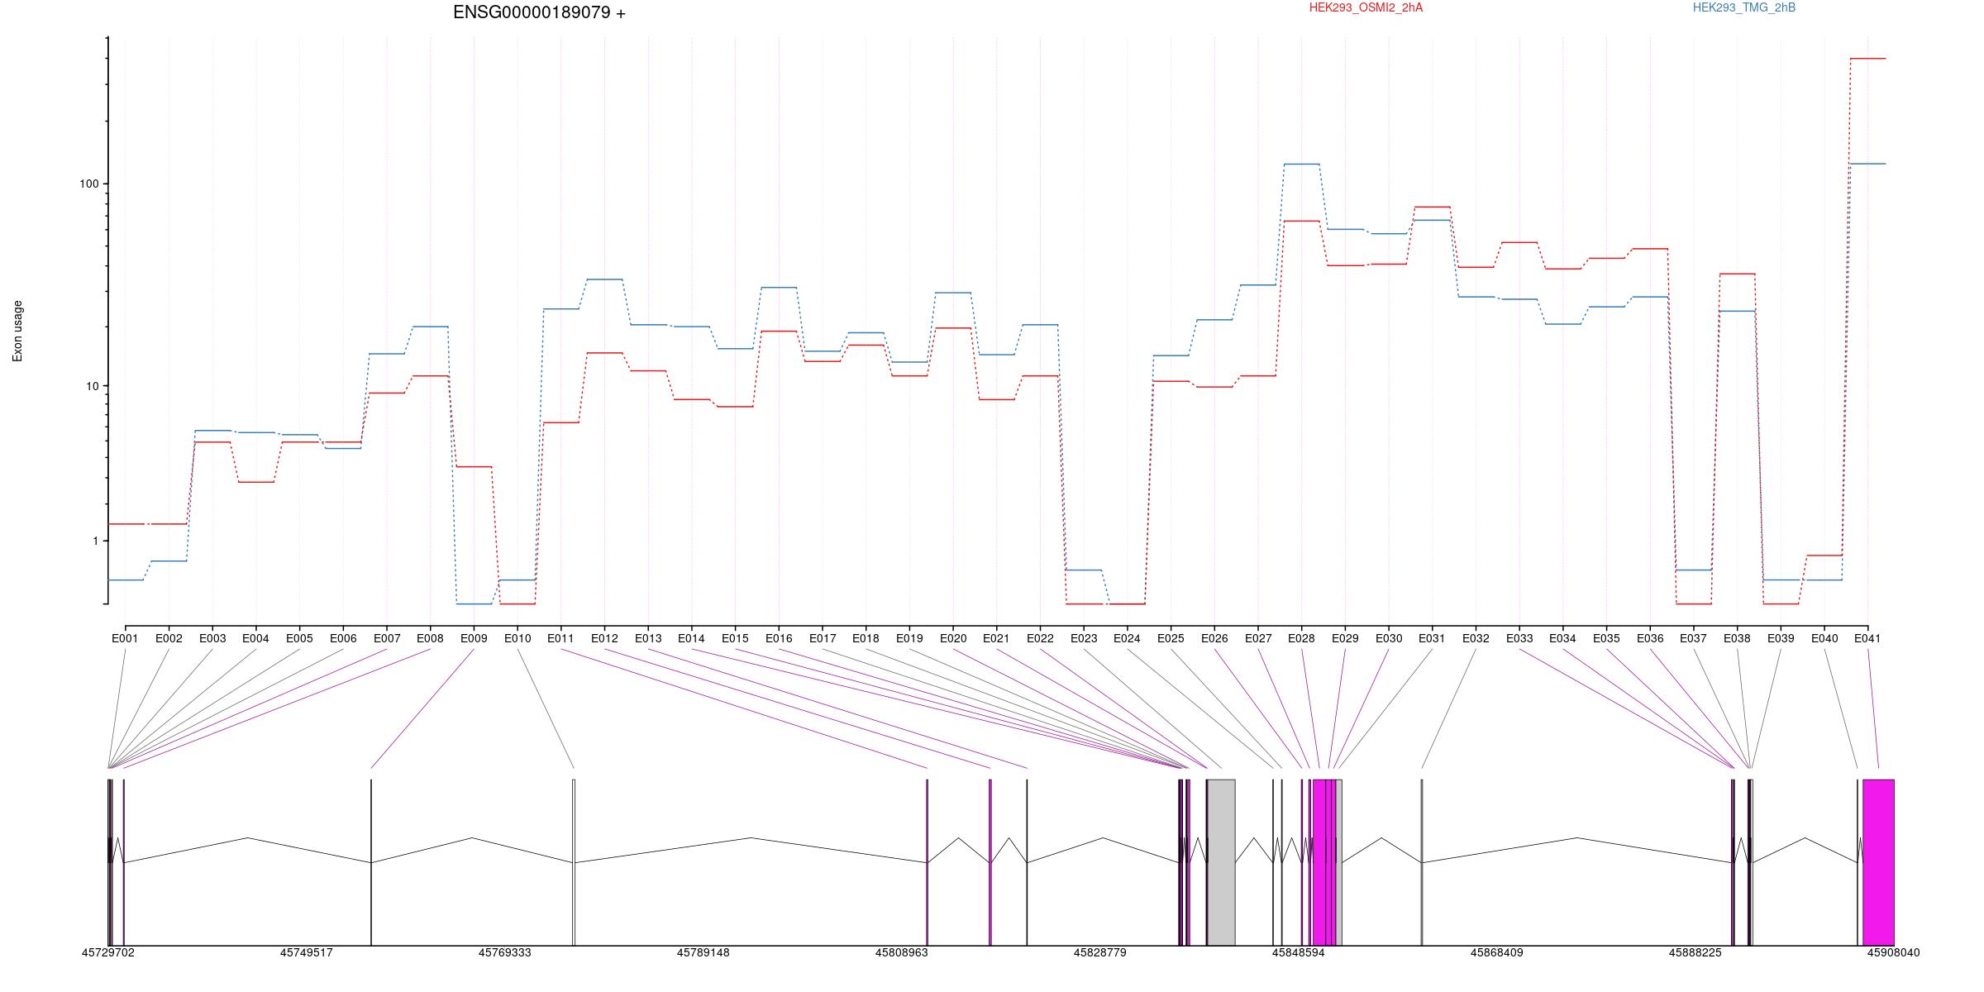This screenshot has height=992, width=1984.
Task: Click exon label E003
Action: [212, 638]
